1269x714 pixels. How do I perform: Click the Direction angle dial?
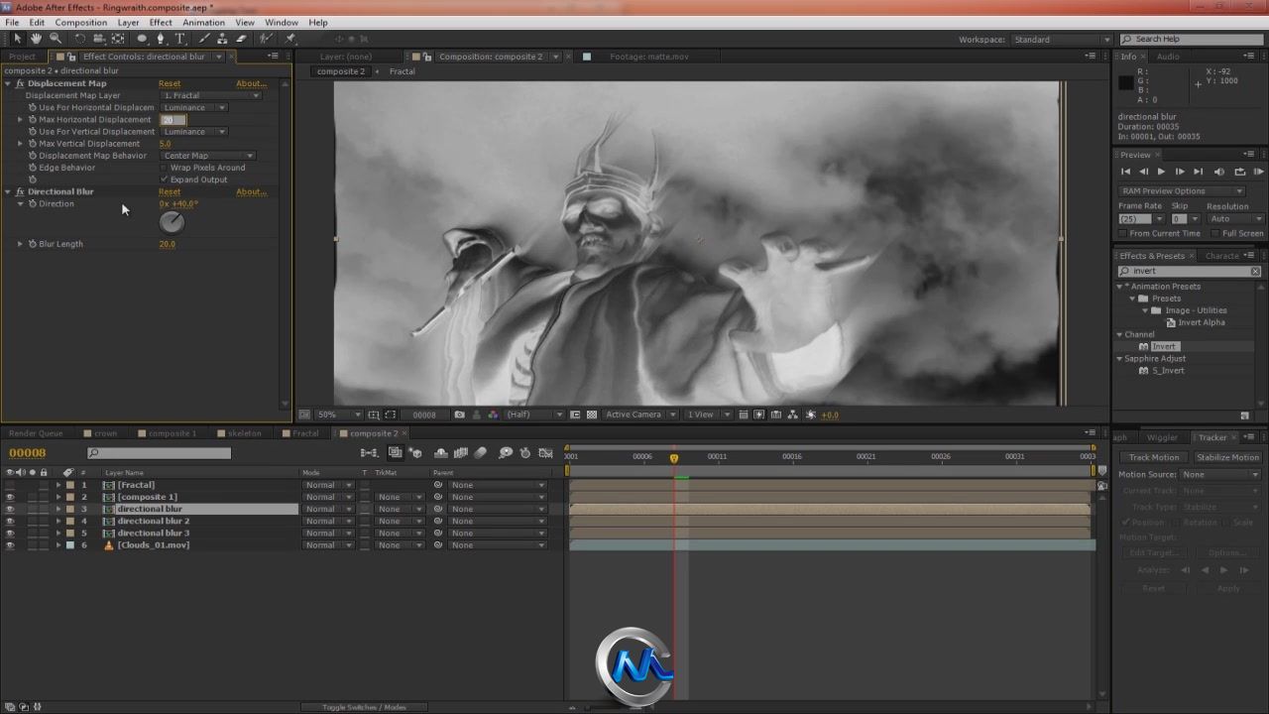pos(172,222)
